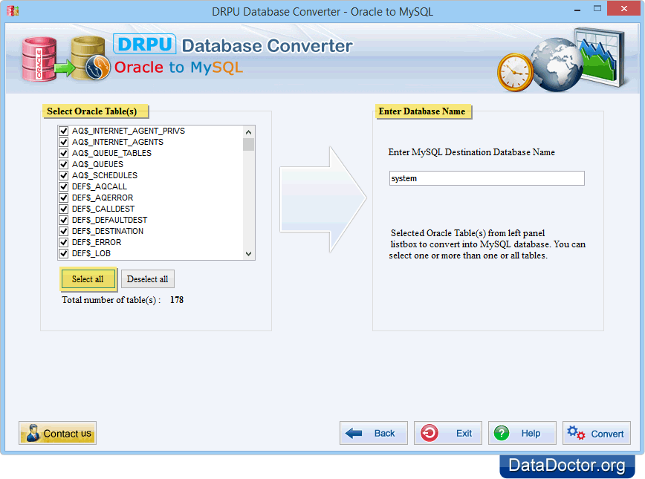
Task: Toggle the DEF$_CALLDEST checkbox
Action: click(63, 209)
